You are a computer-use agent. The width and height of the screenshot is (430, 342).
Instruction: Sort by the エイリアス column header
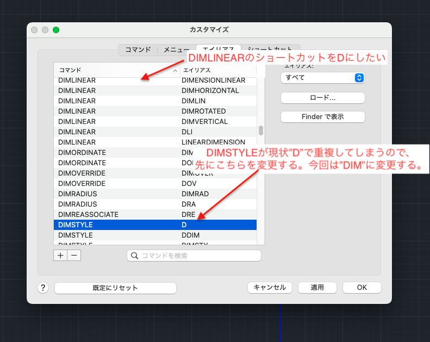tap(217, 70)
